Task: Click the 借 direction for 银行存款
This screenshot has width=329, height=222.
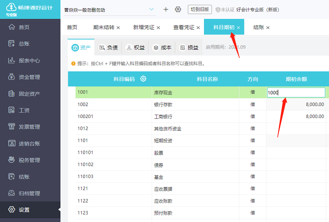Action: 253,104
